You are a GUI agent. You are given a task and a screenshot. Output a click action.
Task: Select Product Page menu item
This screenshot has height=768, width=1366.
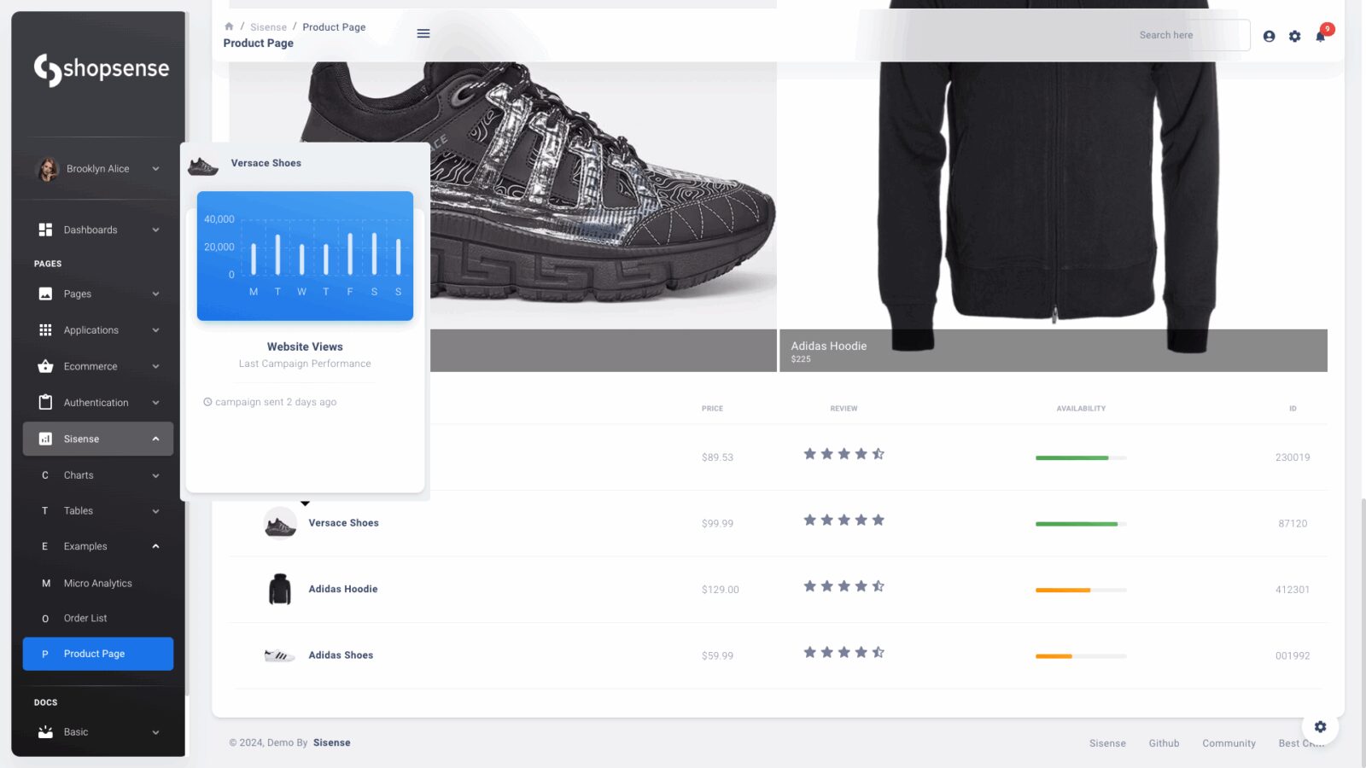[97, 654]
